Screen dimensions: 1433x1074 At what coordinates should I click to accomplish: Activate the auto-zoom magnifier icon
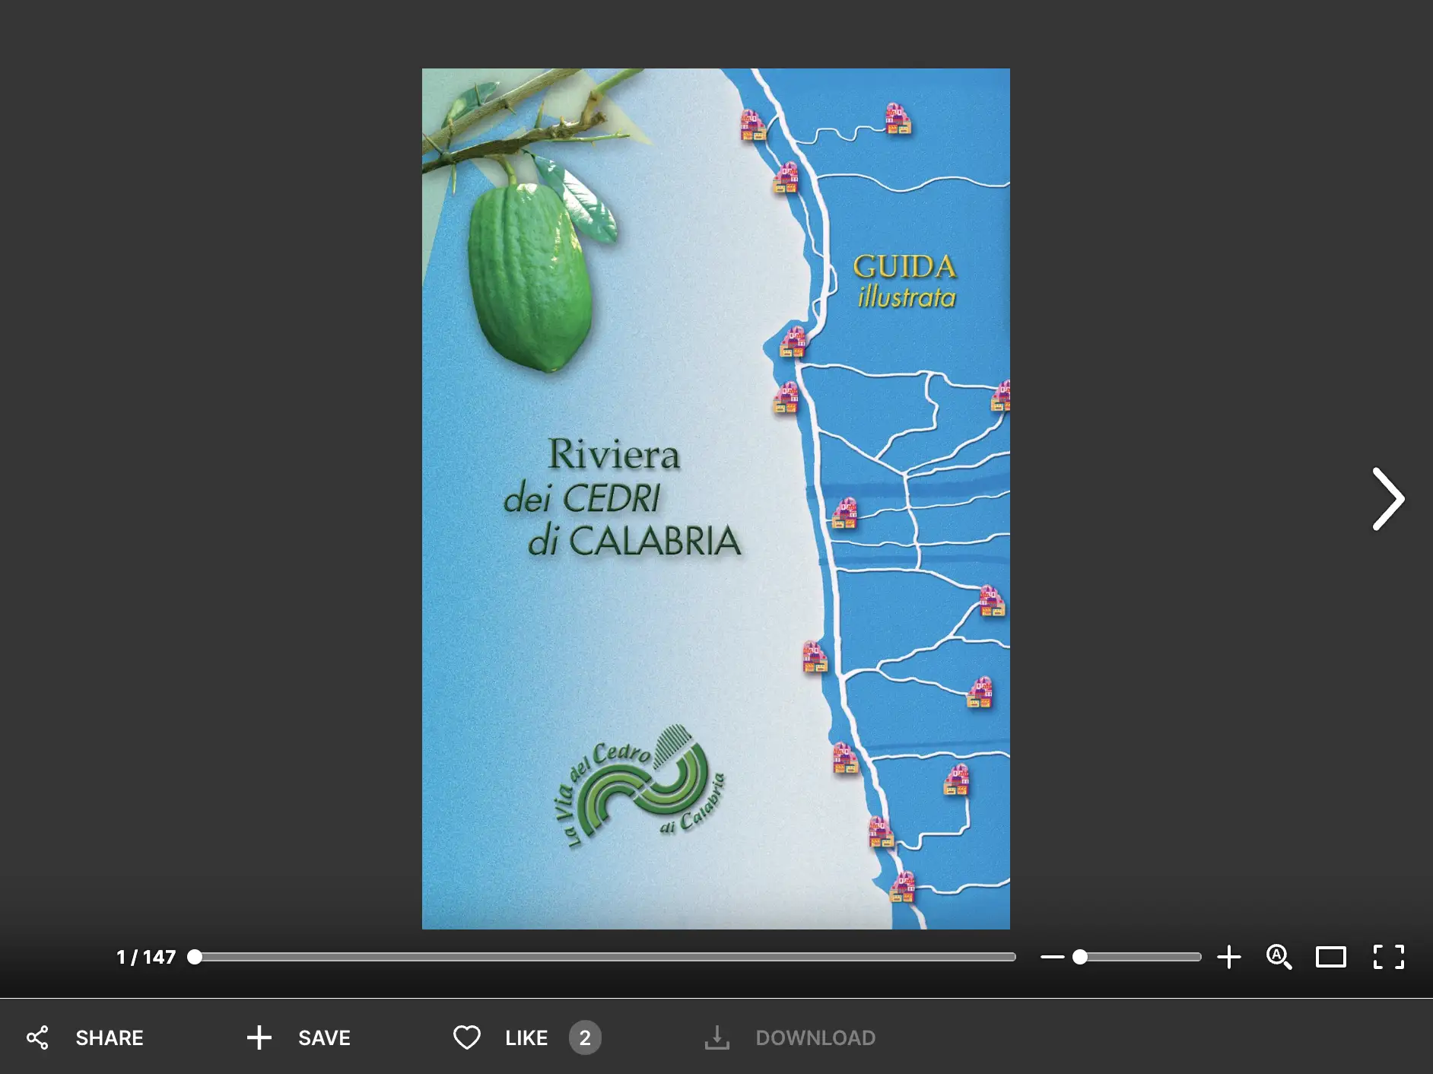coord(1279,957)
